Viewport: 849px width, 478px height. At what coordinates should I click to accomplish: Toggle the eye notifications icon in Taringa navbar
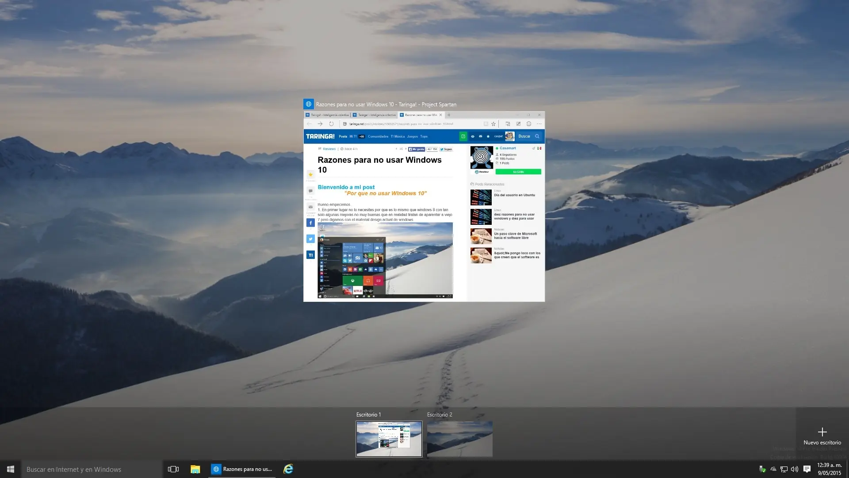pyautogui.click(x=473, y=136)
